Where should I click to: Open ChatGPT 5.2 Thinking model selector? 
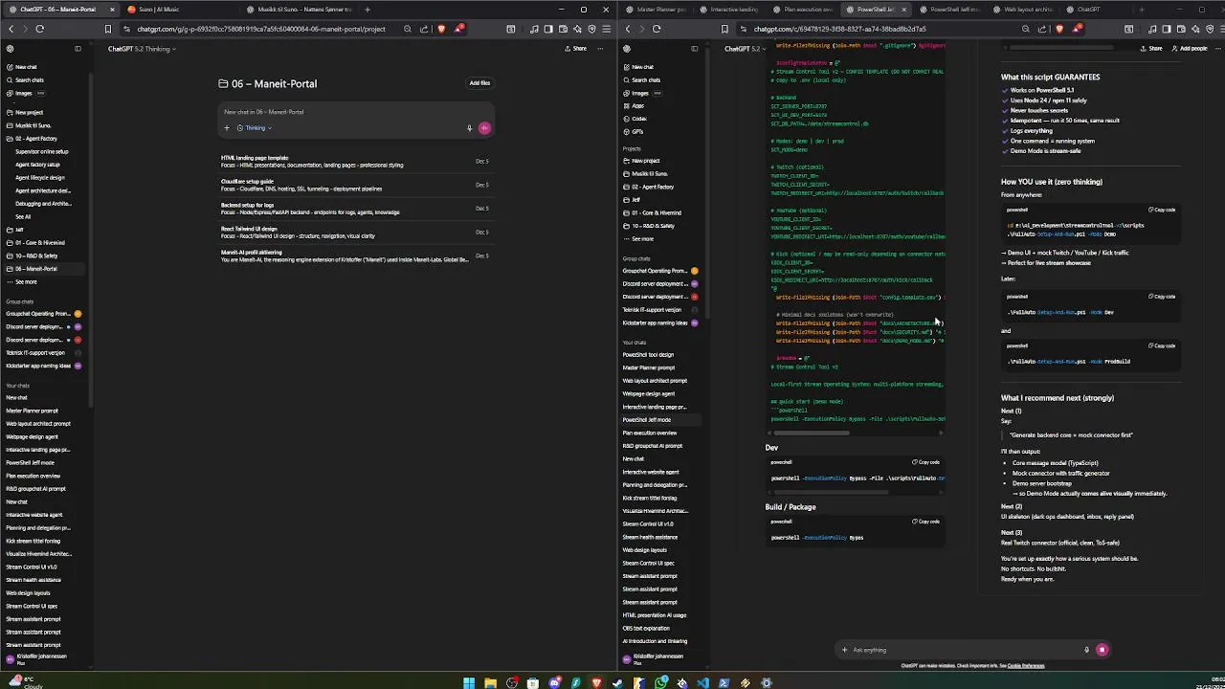point(142,49)
